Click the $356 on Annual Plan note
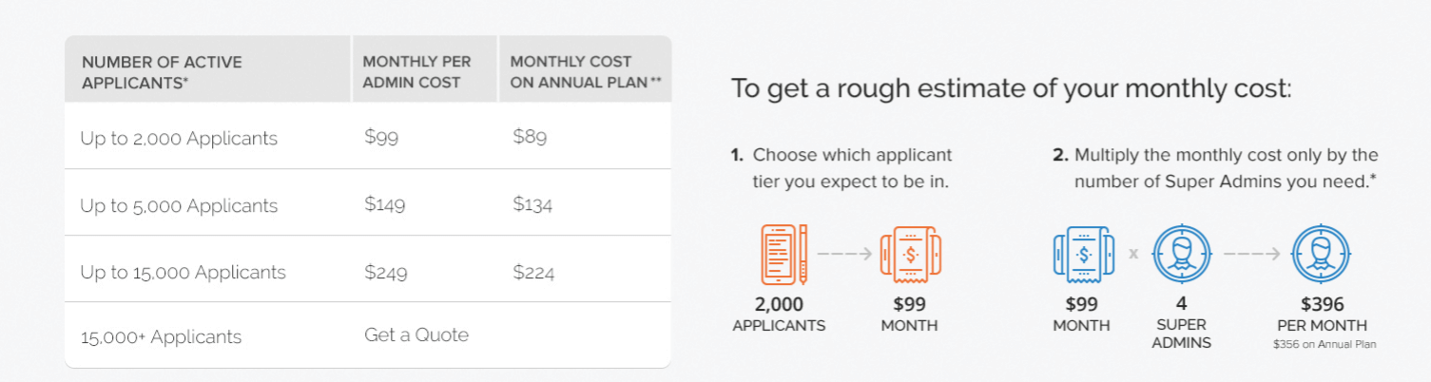 1325,345
